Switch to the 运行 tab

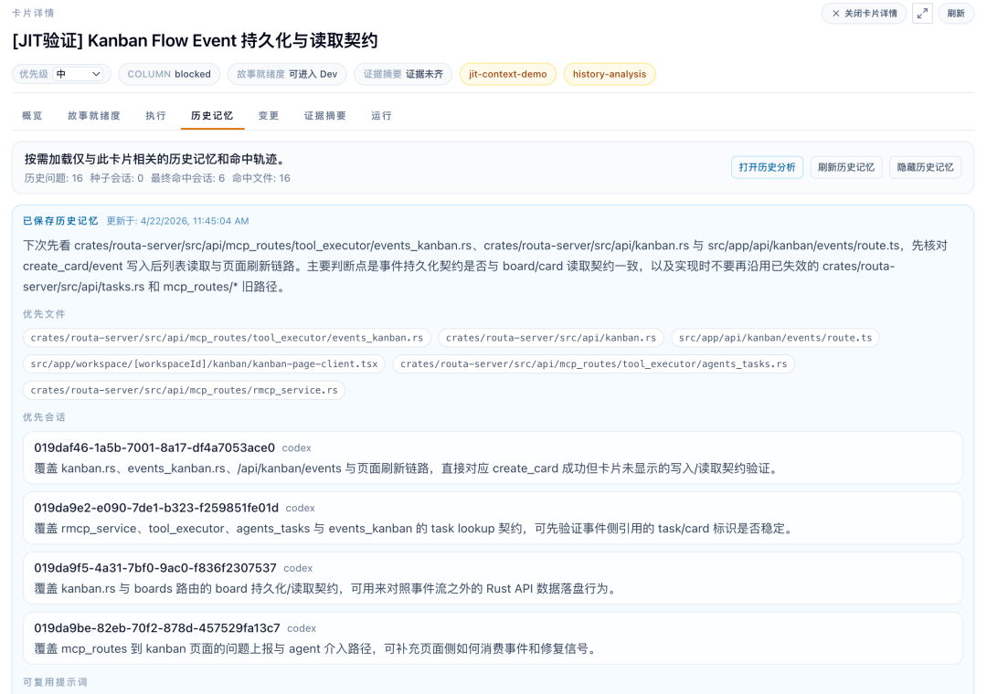point(381,116)
